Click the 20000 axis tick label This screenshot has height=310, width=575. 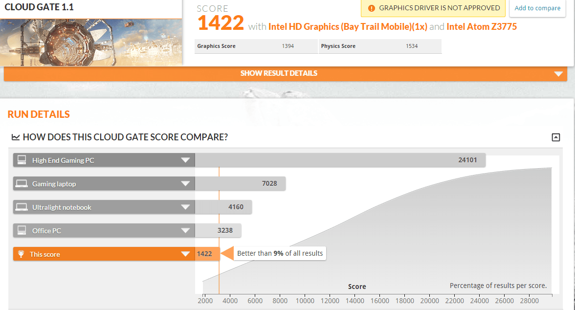430,301
